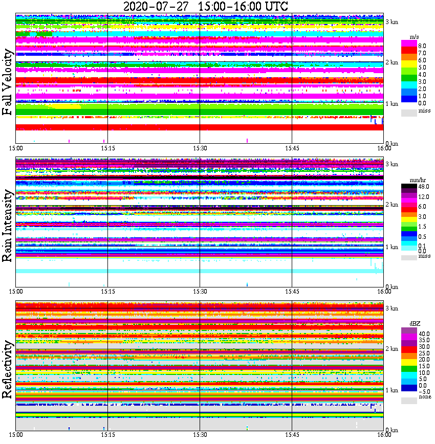Click the "-5.0" value in the dBZ legend
The height and width of the screenshot is (444, 435).
pos(424,392)
